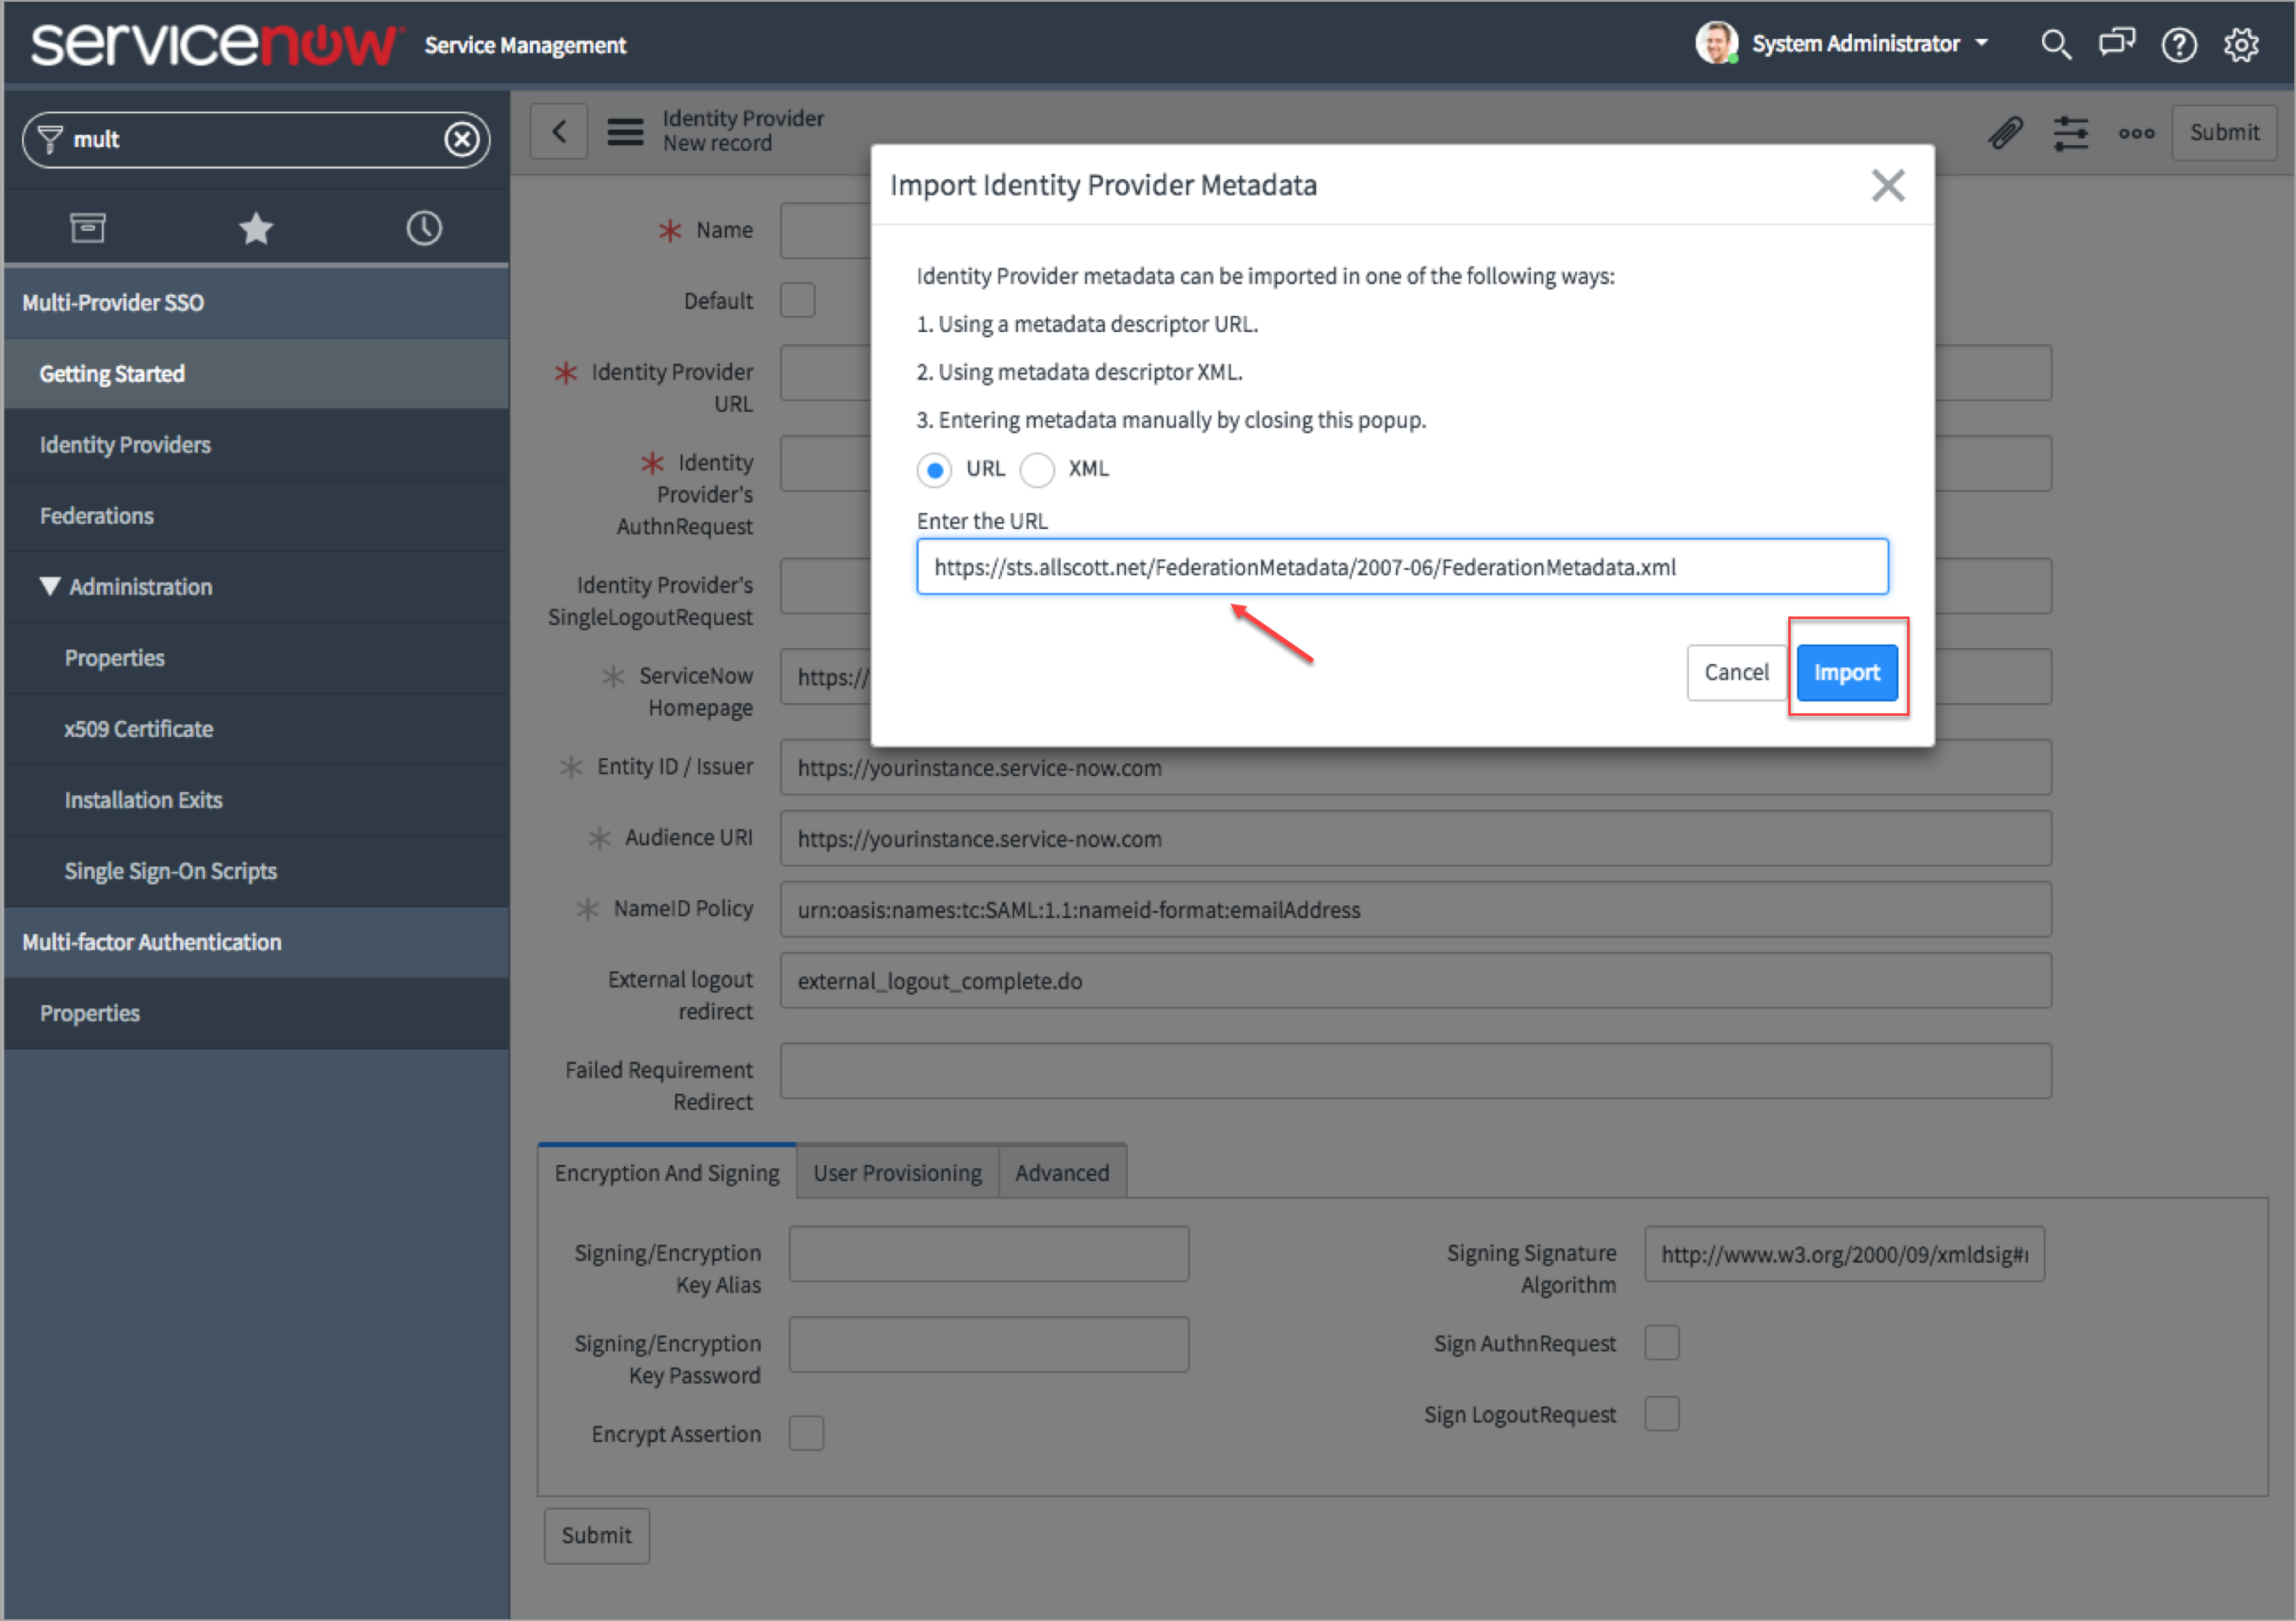
Task: Open the form context hamburger menu
Action: (625, 132)
